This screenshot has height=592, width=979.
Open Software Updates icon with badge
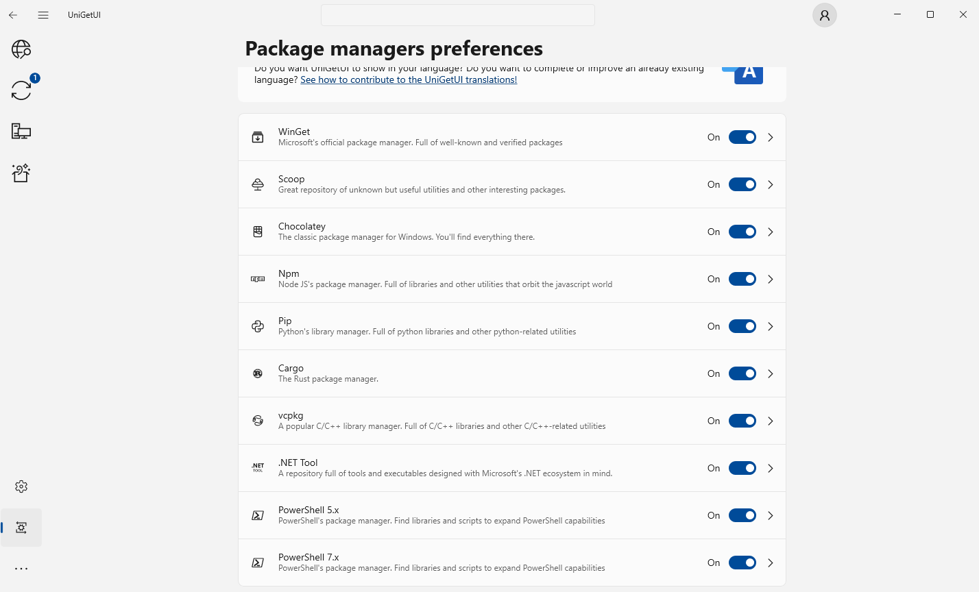coord(21,90)
